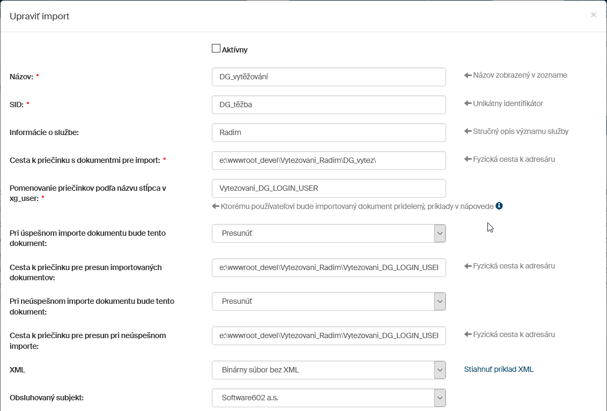The width and height of the screenshot is (607, 411).
Task: Click arrow icon beside Stručný opis významu služby
Action: tap(467, 131)
